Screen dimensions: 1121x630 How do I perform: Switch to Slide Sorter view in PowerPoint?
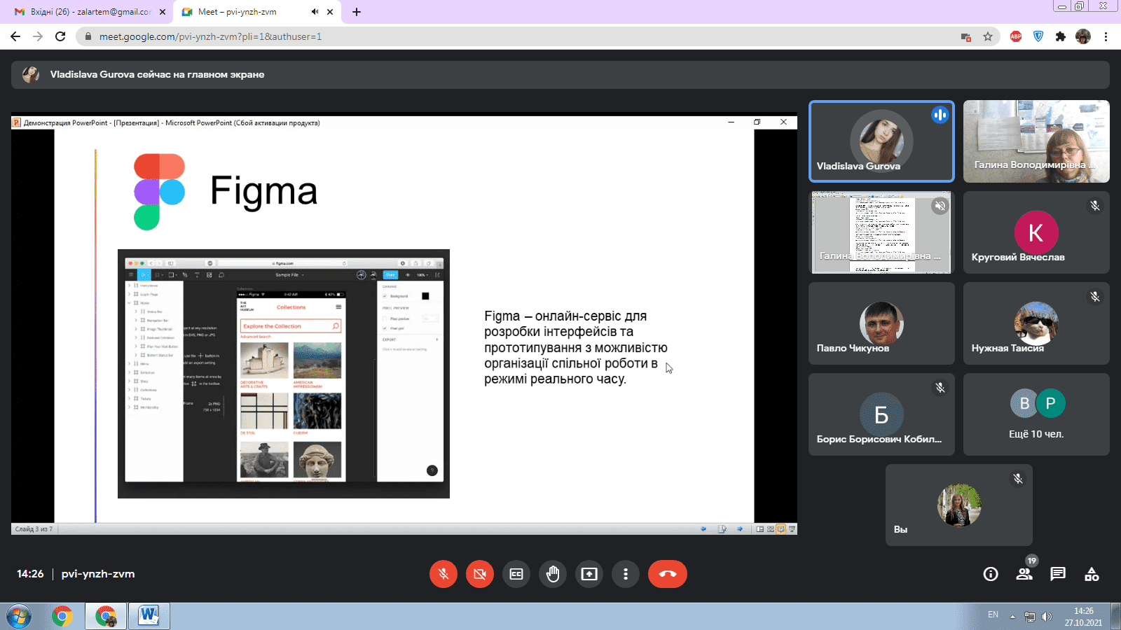tap(771, 529)
